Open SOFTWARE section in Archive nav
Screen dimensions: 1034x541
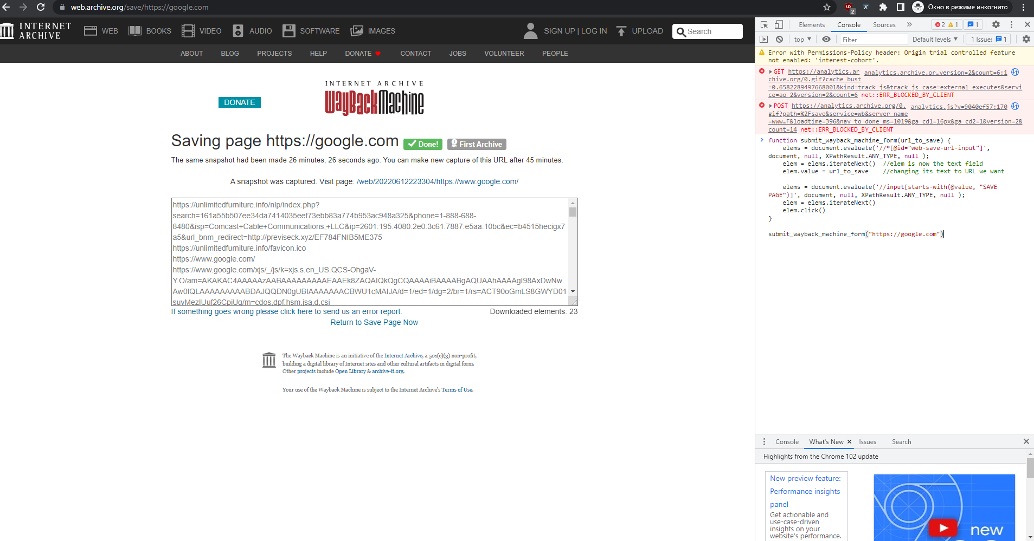[x=311, y=31]
